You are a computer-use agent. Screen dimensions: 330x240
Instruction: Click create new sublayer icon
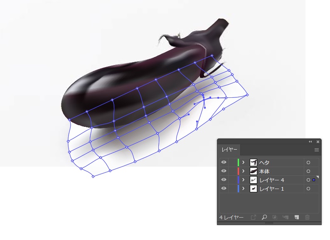click(286, 217)
